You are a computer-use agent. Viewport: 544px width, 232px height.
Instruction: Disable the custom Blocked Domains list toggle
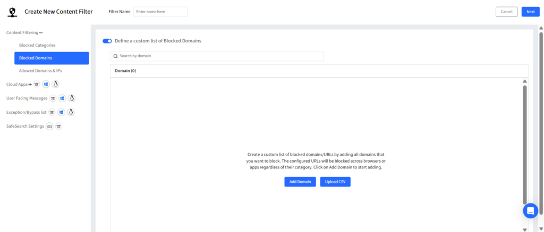(107, 41)
